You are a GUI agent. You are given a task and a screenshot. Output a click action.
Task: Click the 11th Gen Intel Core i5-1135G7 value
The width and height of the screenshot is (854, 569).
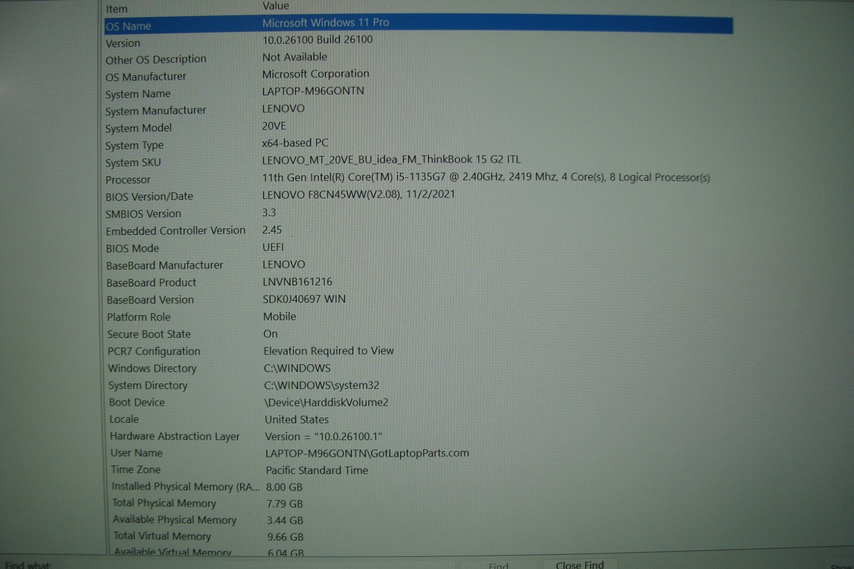coord(486,177)
